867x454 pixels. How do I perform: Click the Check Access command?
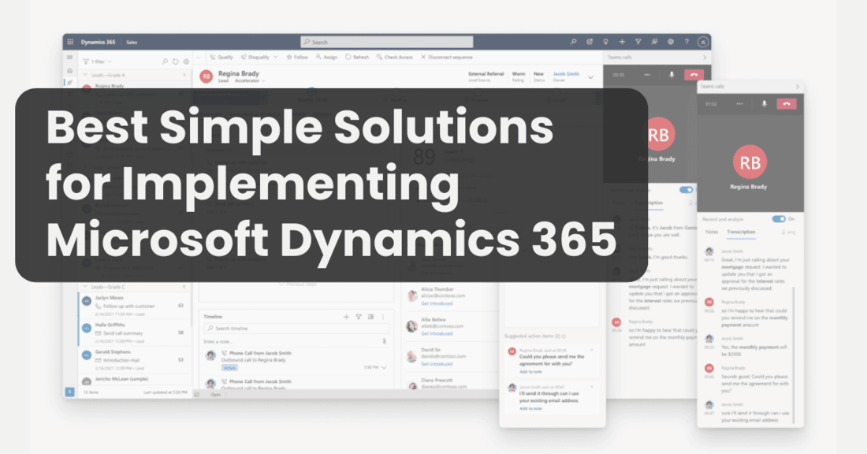pos(395,57)
